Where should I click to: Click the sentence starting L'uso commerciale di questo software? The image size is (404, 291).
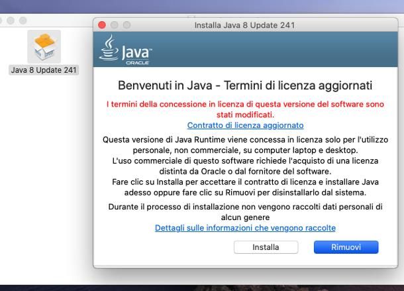245,166
